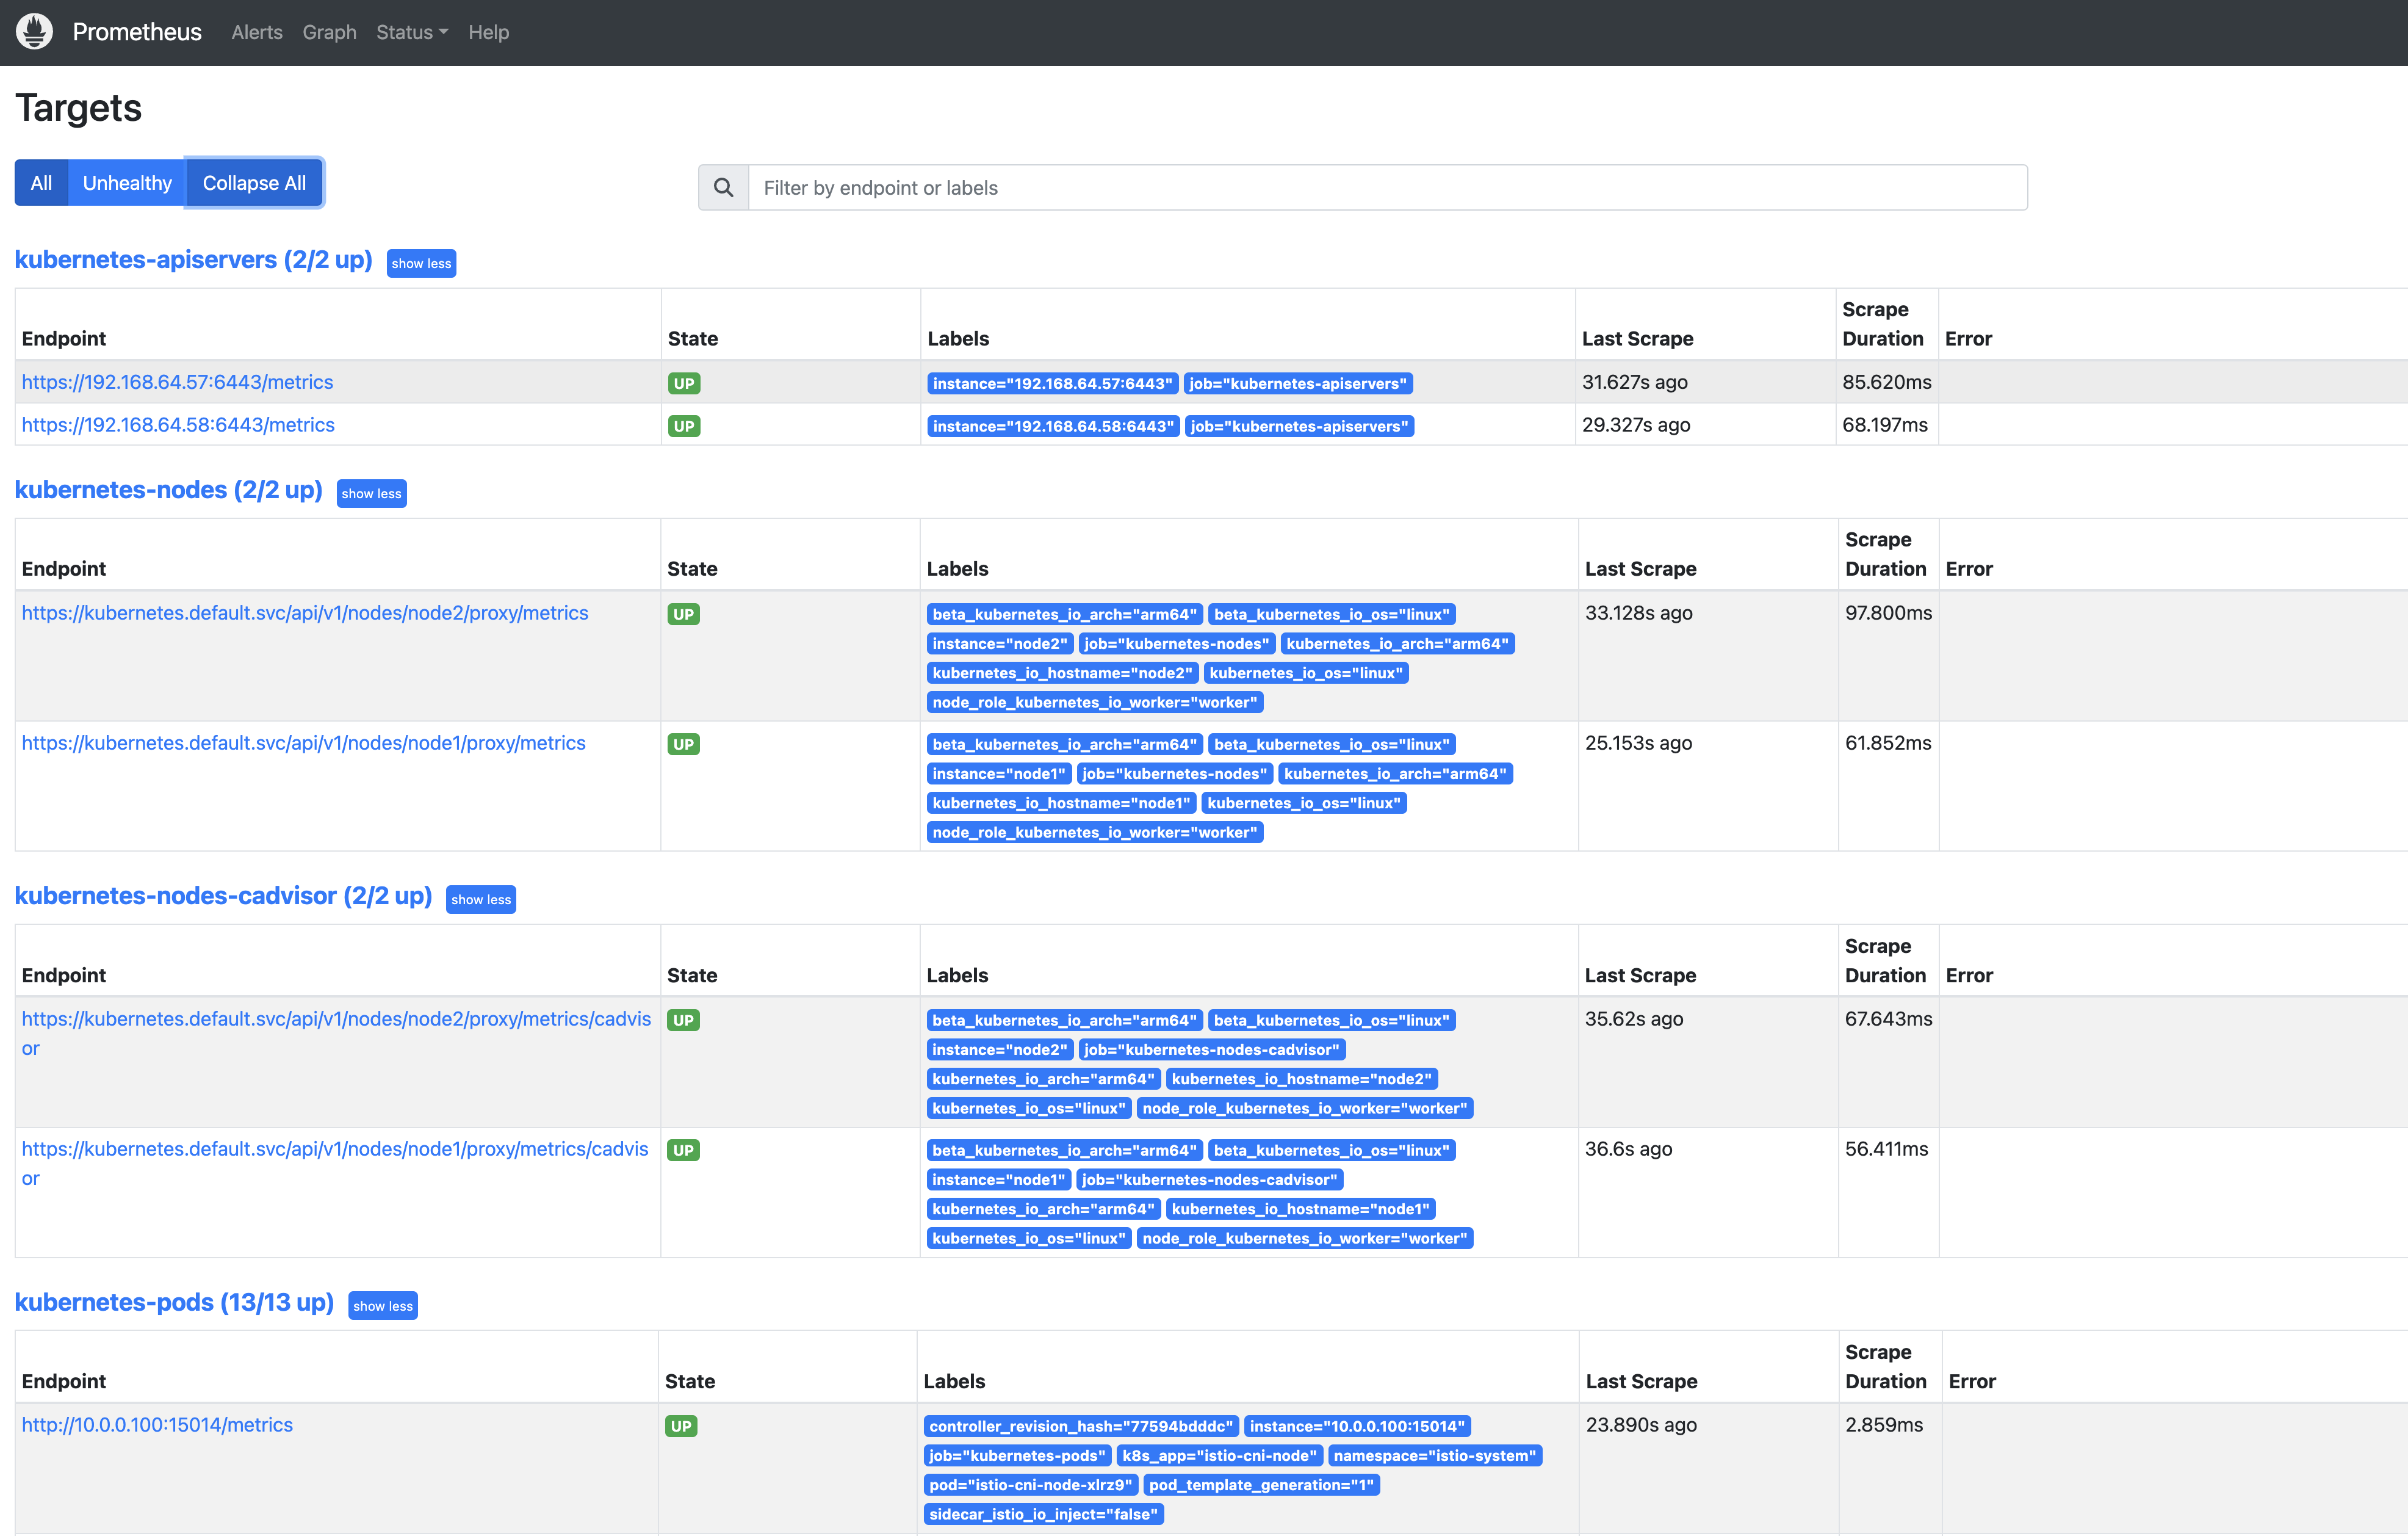Screen dimensions: 2408x1536
Task: Click label pod="istio-cni-node-xlrz9"
Action: pos(1031,1485)
